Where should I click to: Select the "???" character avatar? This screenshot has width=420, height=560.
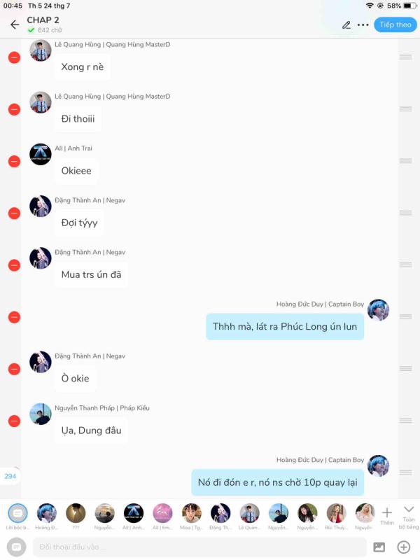(x=76, y=516)
